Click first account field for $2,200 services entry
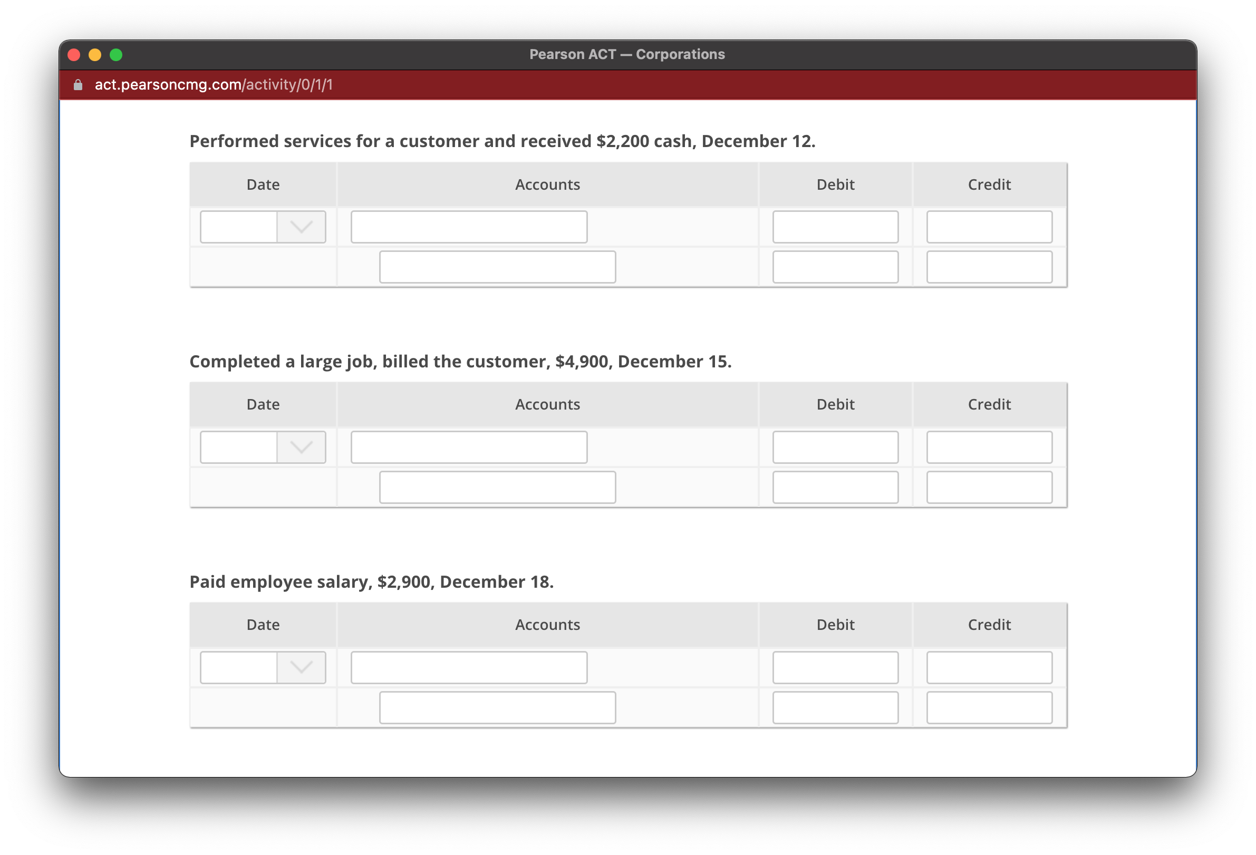The width and height of the screenshot is (1256, 855). (x=469, y=227)
